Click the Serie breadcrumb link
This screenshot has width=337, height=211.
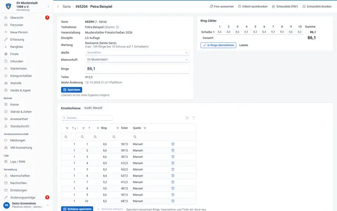pos(67,6)
